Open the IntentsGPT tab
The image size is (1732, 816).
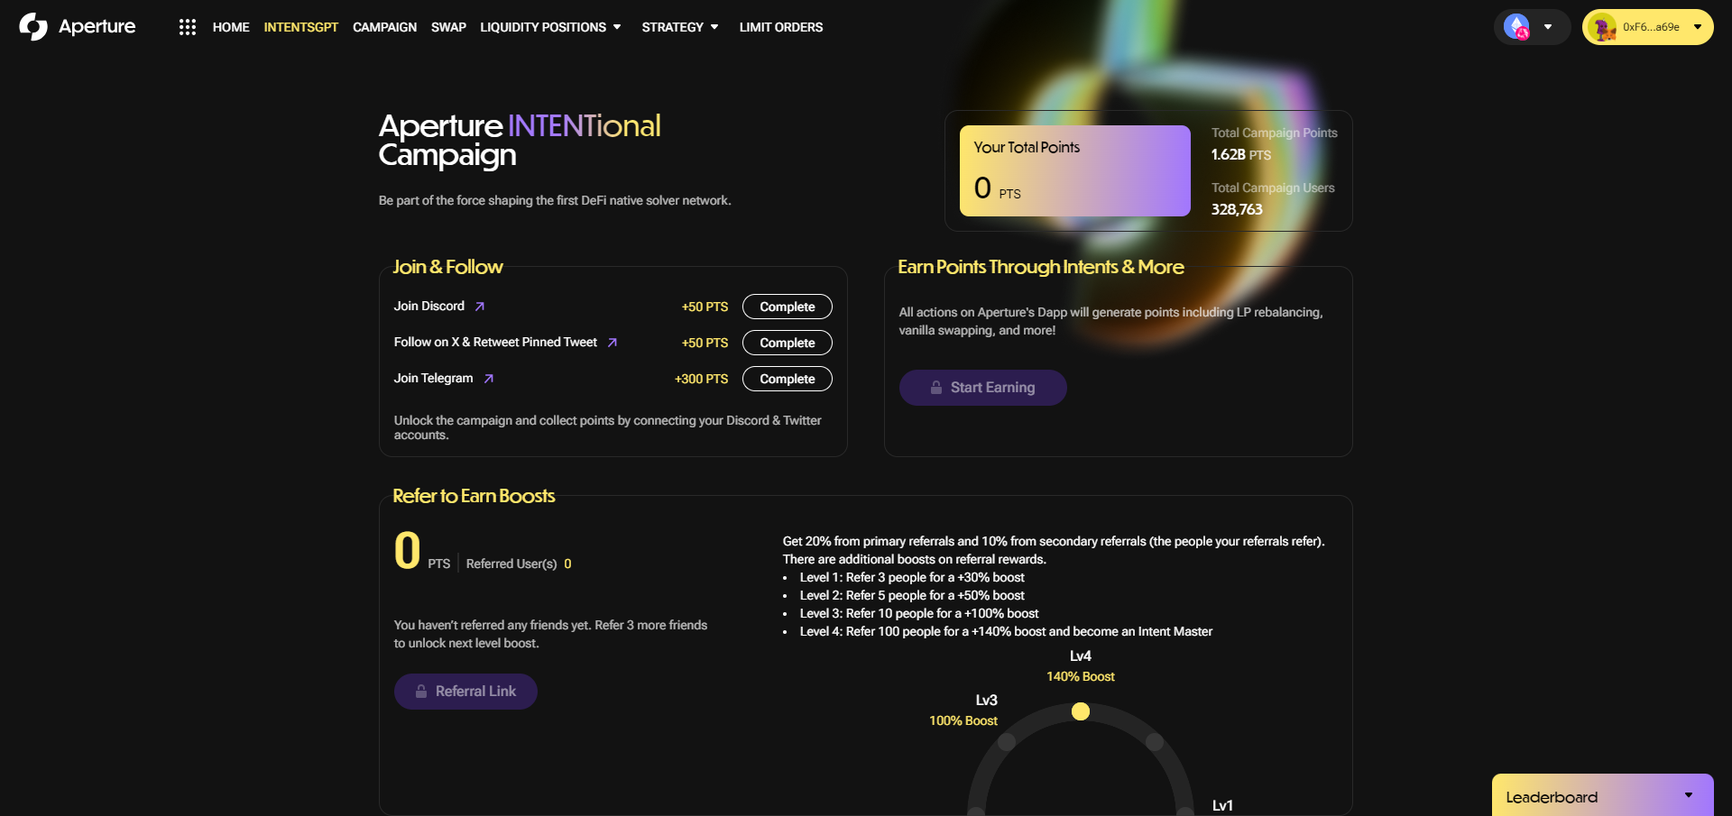[x=300, y=27]
